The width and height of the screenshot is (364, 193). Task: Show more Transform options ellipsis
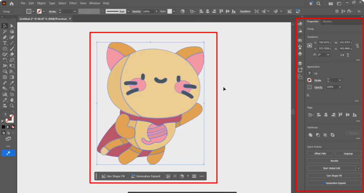pyautogui.click(x=358, y=60)
